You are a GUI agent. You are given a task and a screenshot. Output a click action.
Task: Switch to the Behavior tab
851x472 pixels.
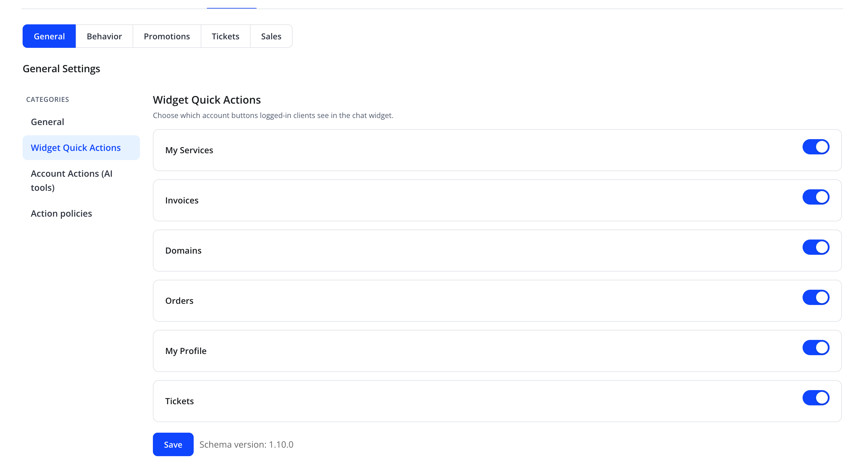(104, 36)
